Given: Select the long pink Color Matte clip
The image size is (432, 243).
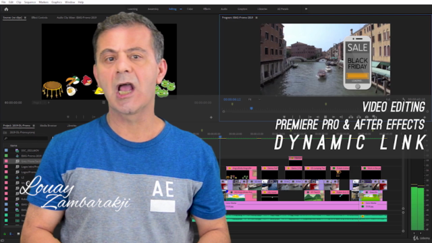Looking at the screenshot, I should click(292, 205).
